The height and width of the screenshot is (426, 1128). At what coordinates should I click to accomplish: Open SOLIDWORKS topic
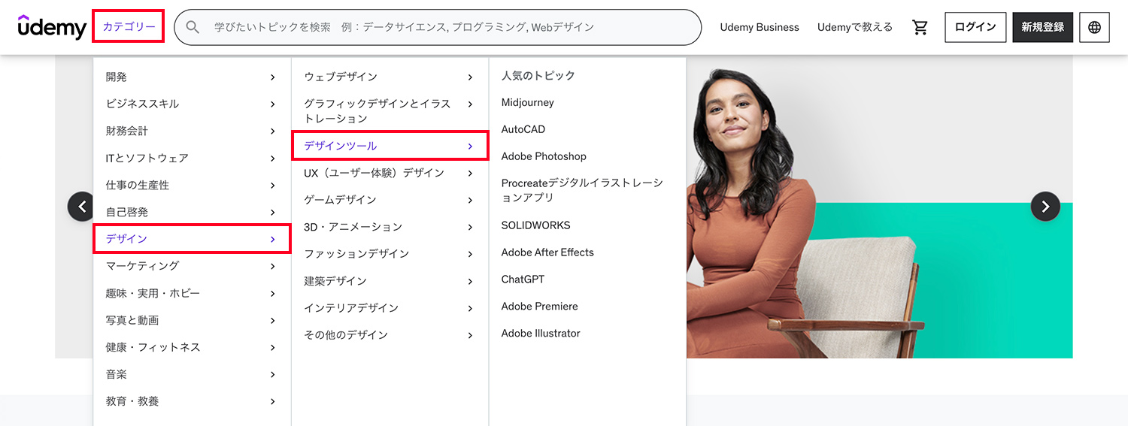click(536, 225)
